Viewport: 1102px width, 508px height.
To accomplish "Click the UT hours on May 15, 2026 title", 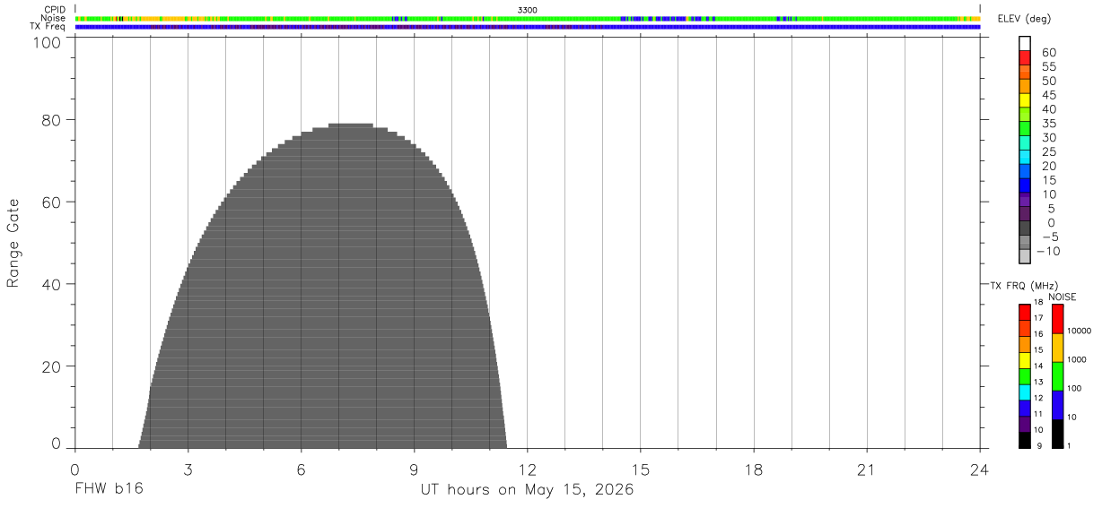I will [x=528, y=491].
